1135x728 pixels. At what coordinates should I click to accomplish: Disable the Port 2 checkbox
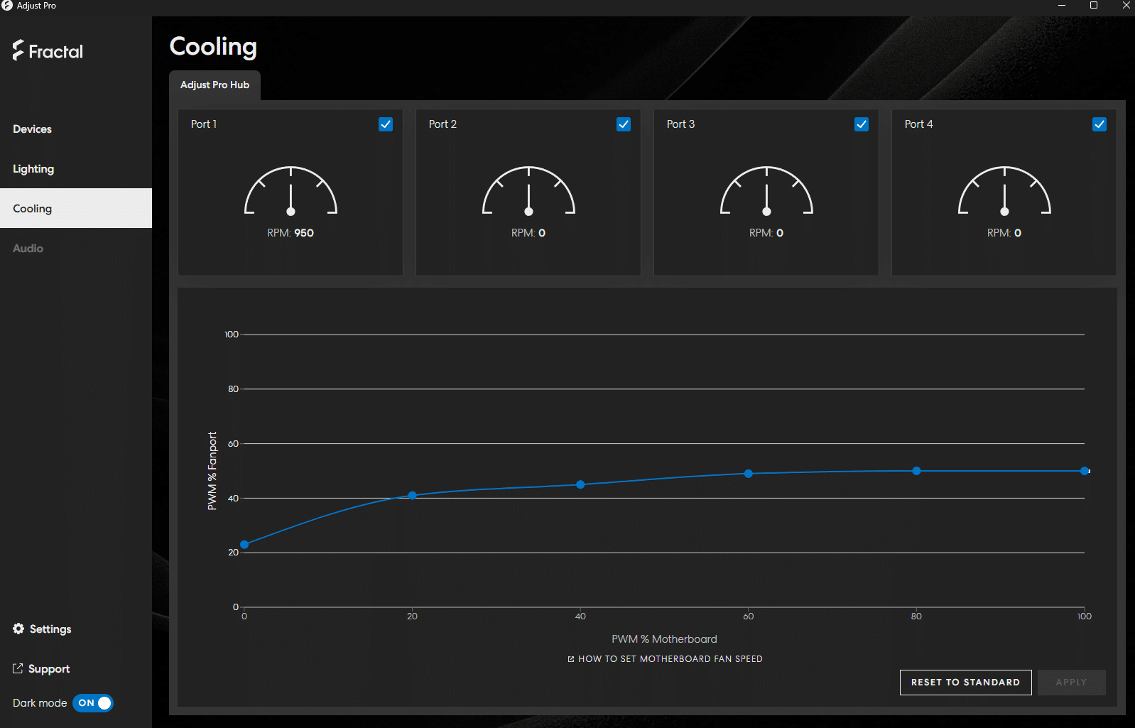(624, 124)
